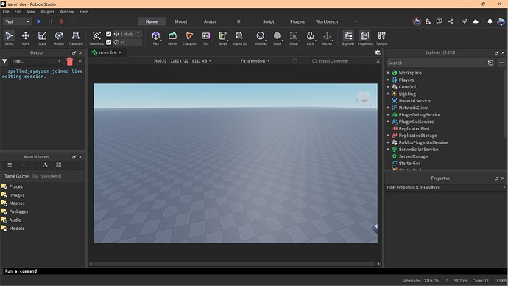The width and height of the screenshot is (508, 286).
Task: Open the Color picker swatch
Action: click(x=277, y=38)
